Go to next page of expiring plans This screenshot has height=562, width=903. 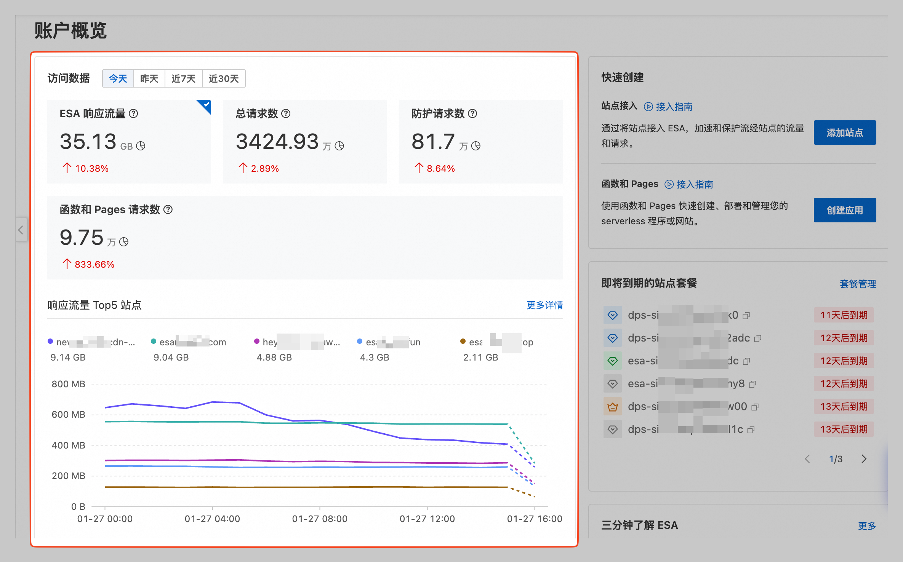864,459
